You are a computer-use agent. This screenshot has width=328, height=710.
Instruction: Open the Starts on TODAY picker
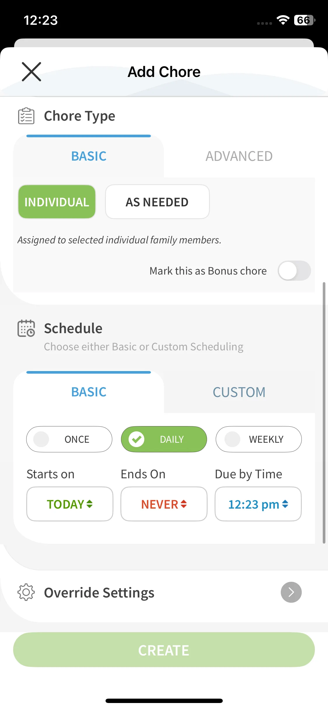tap(70, 504)
